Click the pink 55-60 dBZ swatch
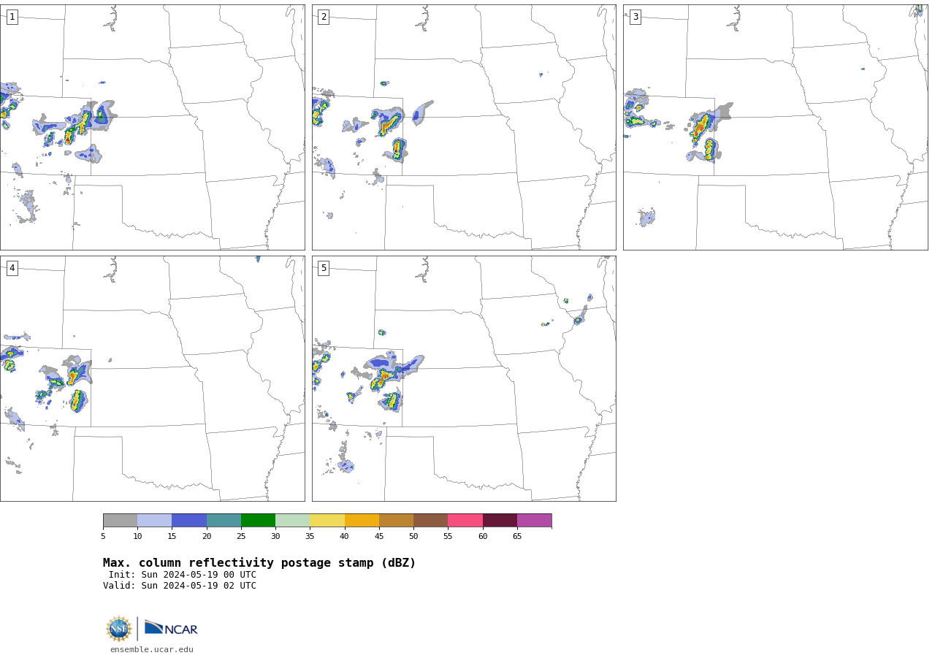Screen dimensions: 935x658 [x=465, y=520]
